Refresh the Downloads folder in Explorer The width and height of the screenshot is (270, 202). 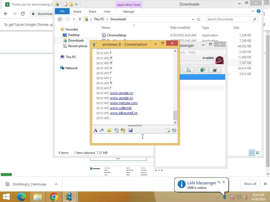coord(199,19)
